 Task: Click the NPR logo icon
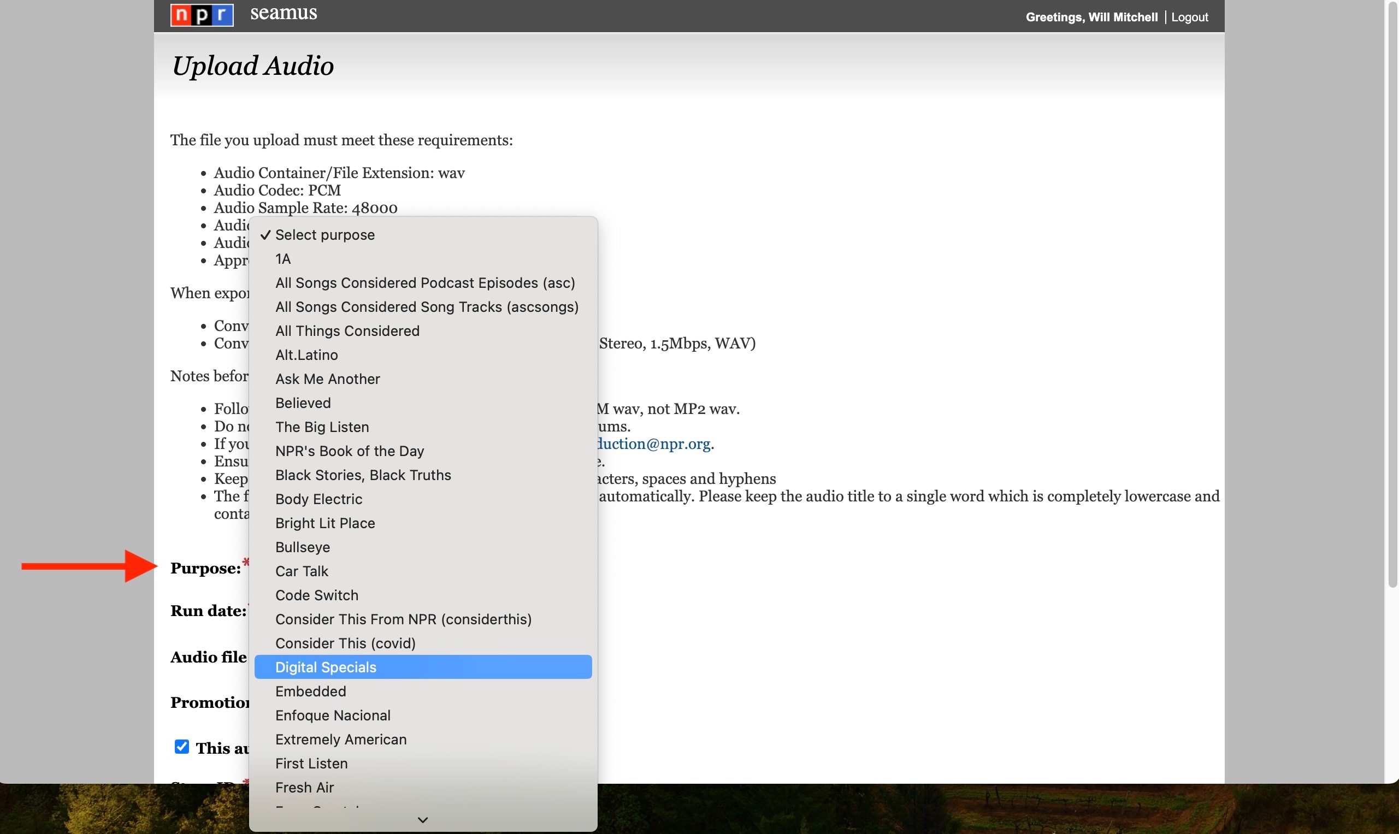coord(202,15)
